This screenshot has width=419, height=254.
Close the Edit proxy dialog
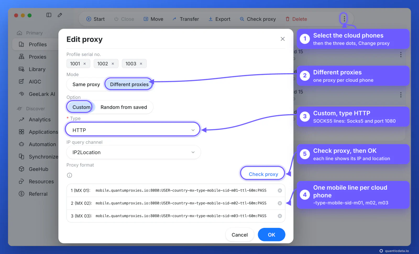[x=283, y=39]
